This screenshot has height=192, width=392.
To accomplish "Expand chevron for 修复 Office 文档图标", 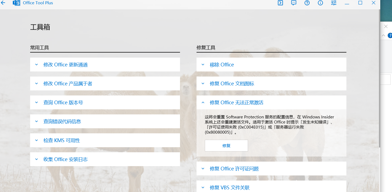I will 203,83.
